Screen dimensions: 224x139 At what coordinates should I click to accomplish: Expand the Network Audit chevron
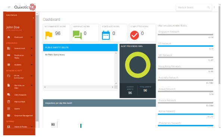point(32,48)
